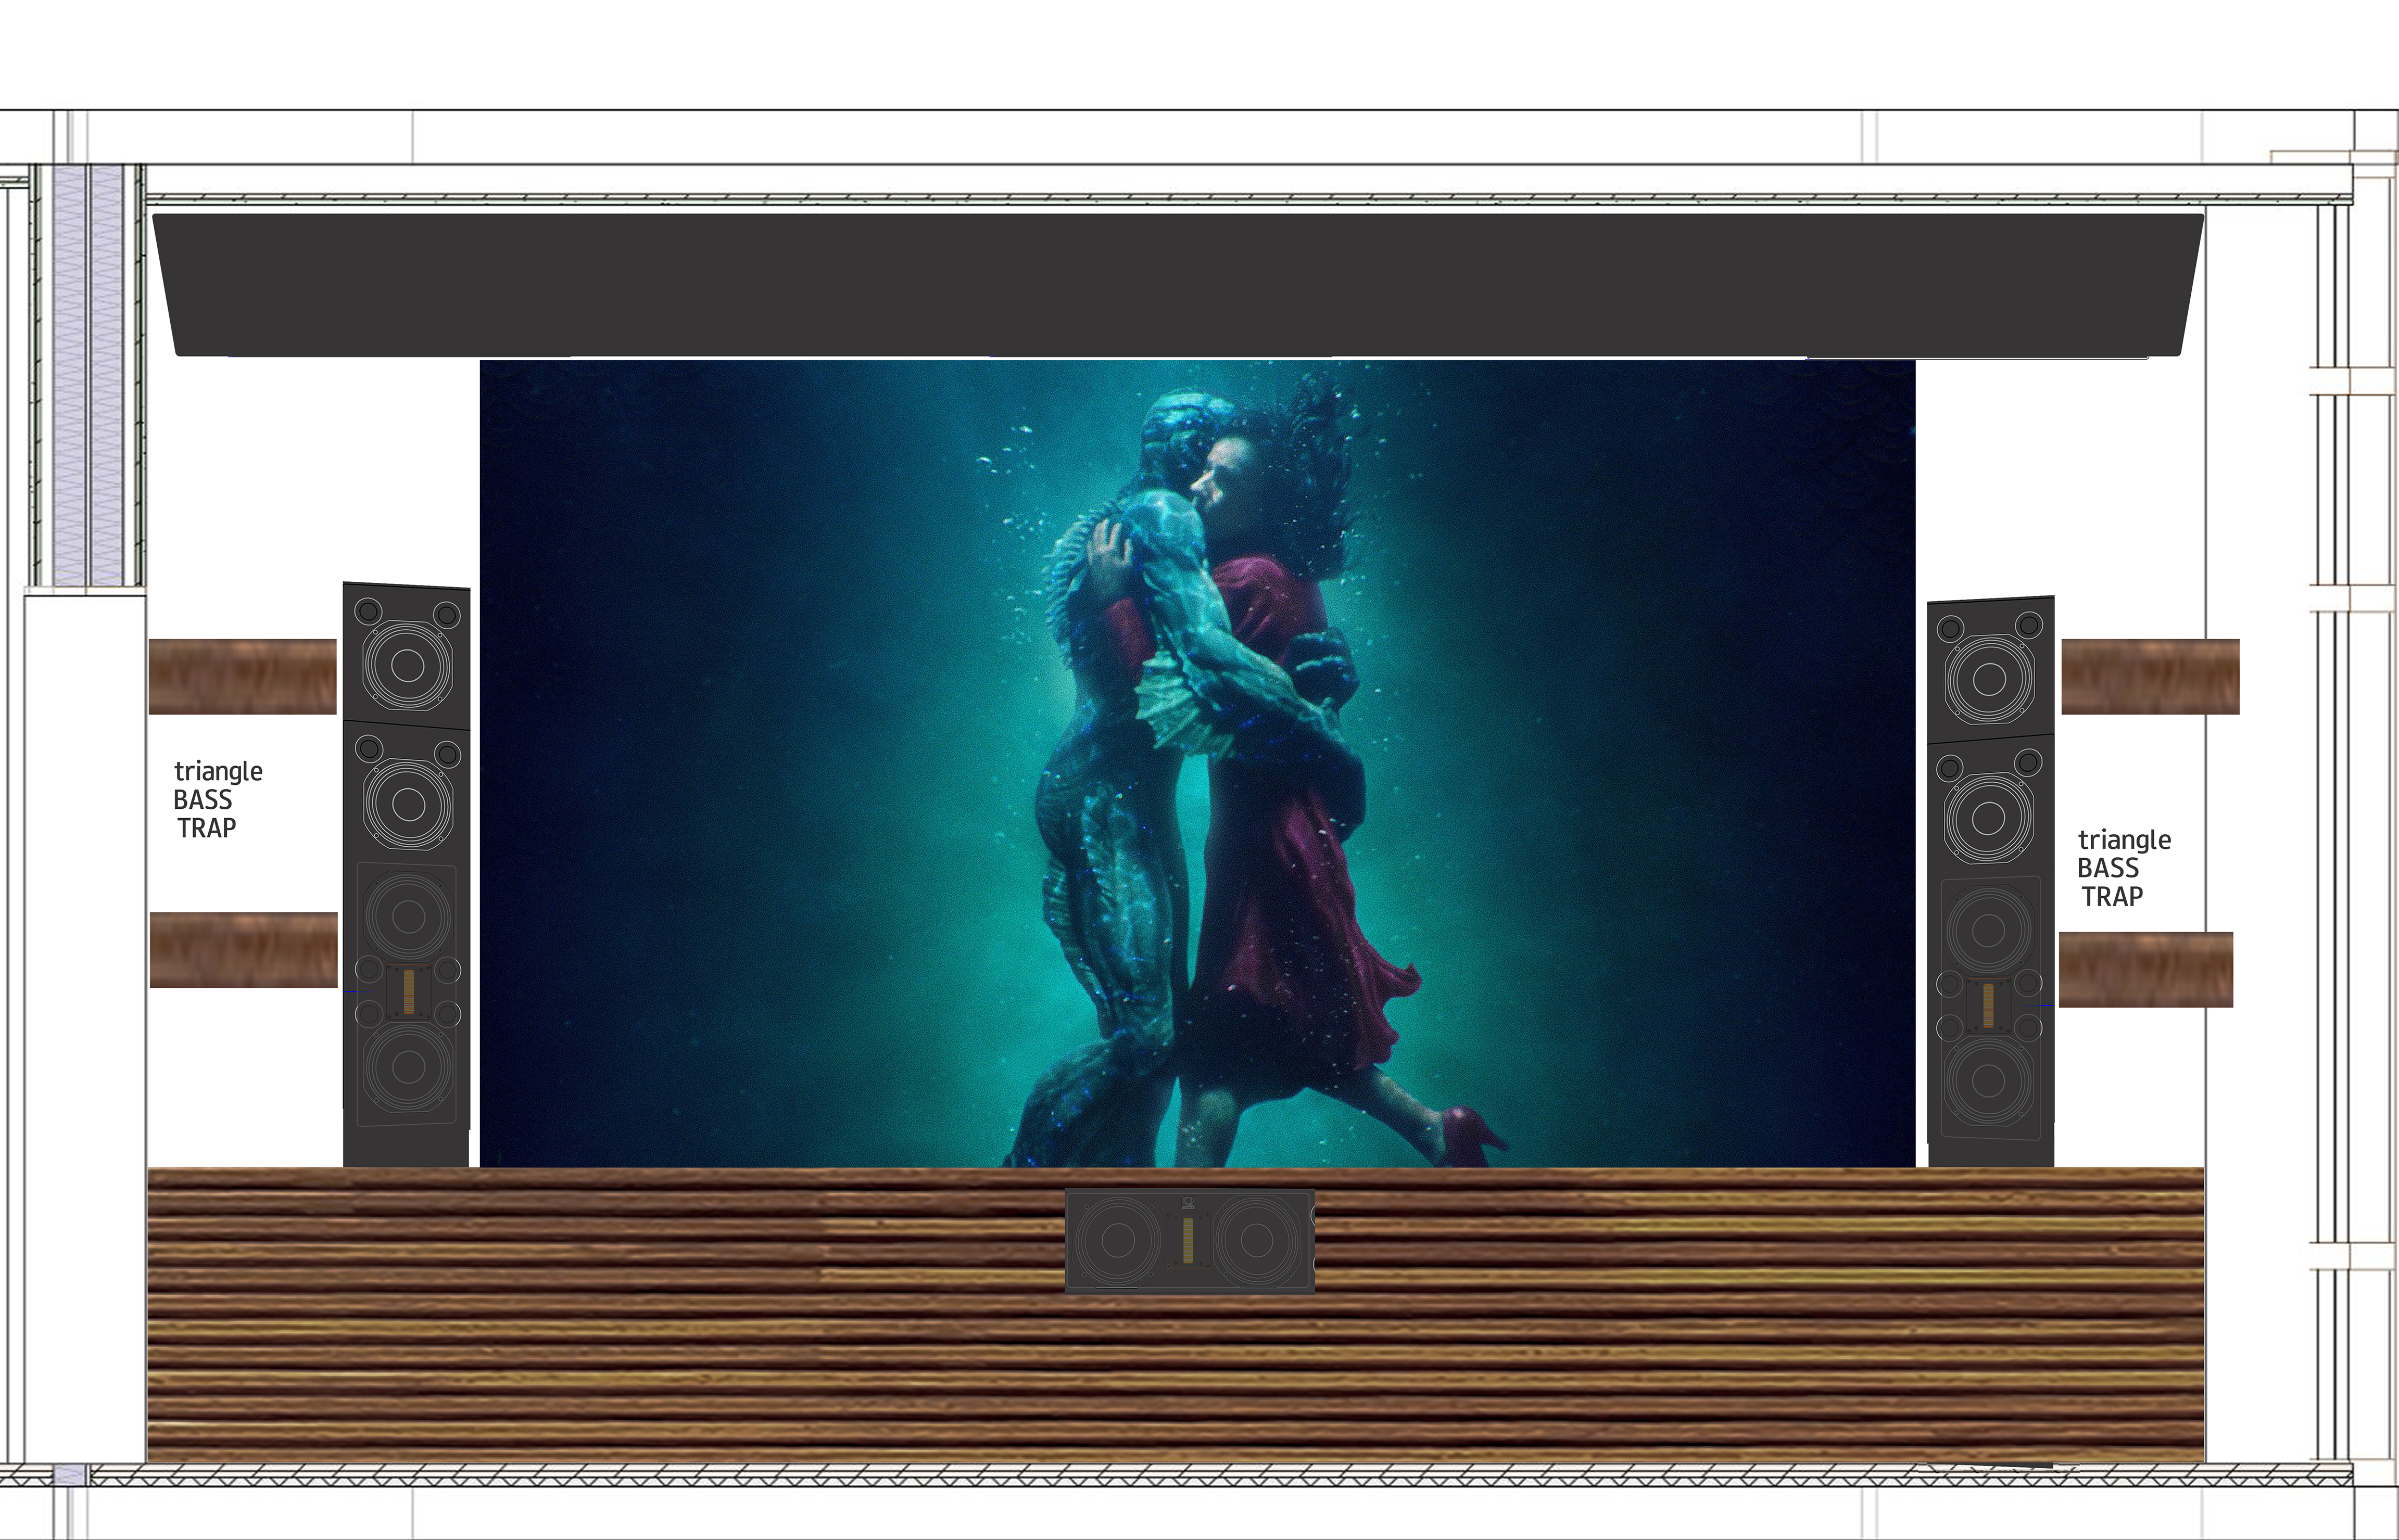
Task: Click the dark soffit panel above the screen
Action: pos(1179,284)
